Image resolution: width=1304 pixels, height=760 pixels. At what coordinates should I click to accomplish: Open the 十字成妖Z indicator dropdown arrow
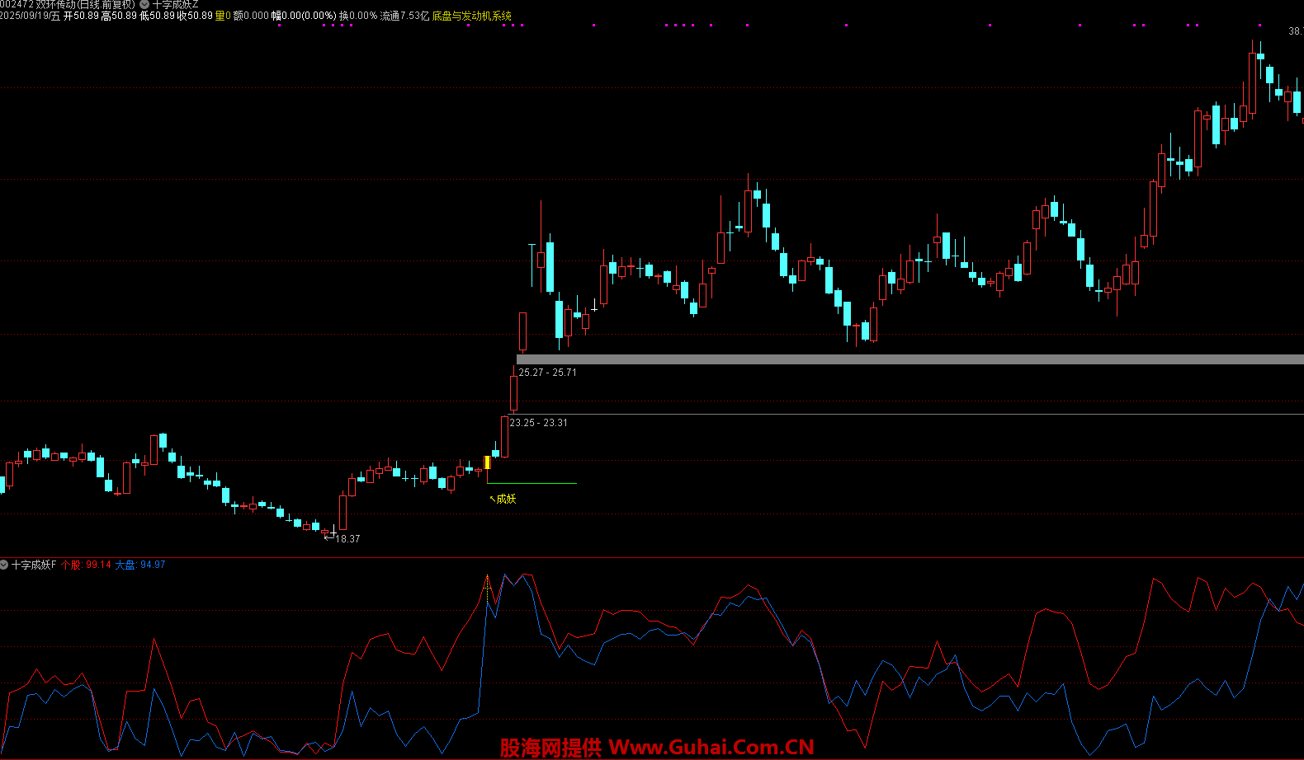pyautogui.click(x=144, y=4)
